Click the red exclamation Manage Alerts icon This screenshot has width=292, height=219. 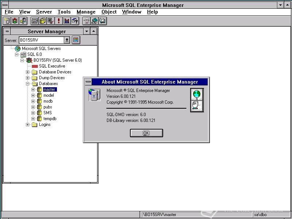pos(59,21)
